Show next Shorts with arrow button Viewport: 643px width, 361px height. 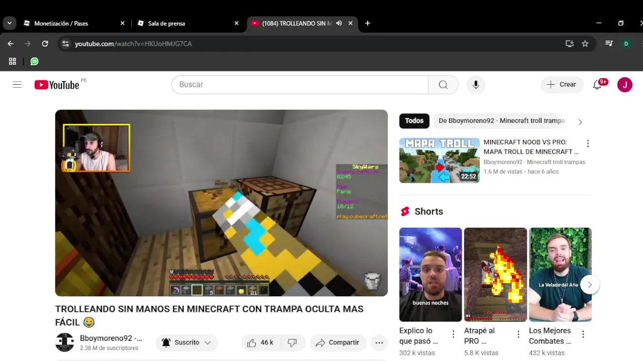tap(590, 285)
